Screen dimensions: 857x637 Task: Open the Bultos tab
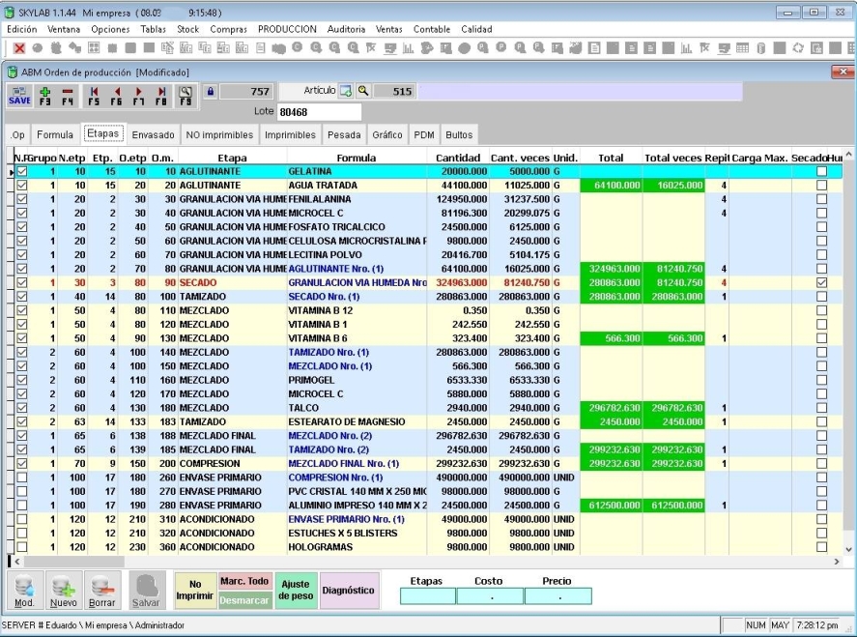coord(459,135)
